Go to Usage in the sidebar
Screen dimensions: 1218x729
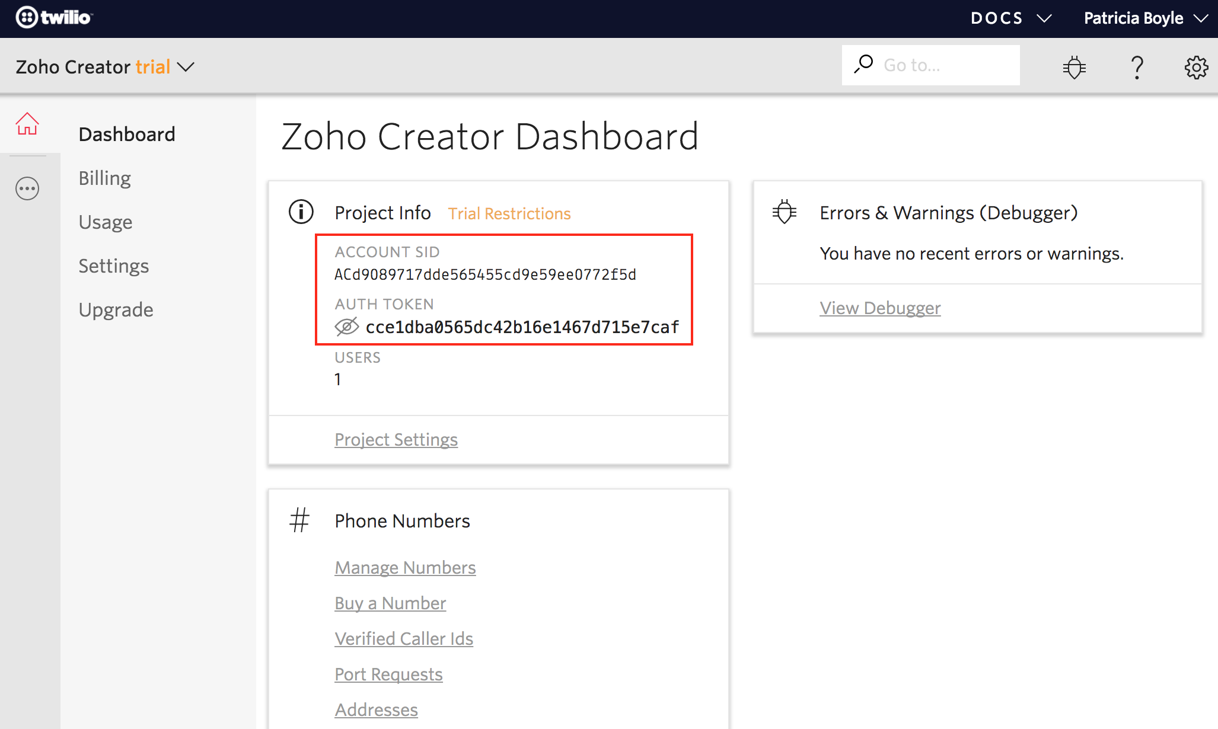[106, 222]
